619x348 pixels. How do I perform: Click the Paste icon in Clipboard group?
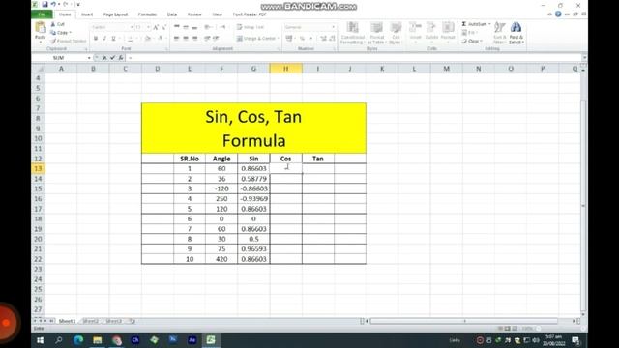point(41,28)
